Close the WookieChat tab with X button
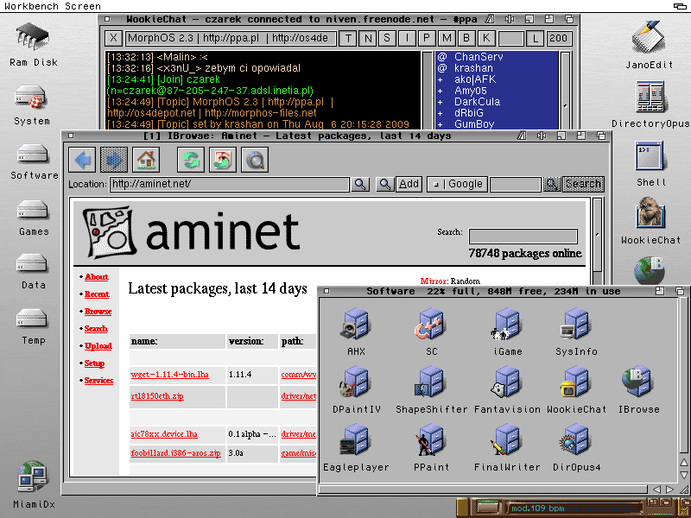 pos(114,38)
